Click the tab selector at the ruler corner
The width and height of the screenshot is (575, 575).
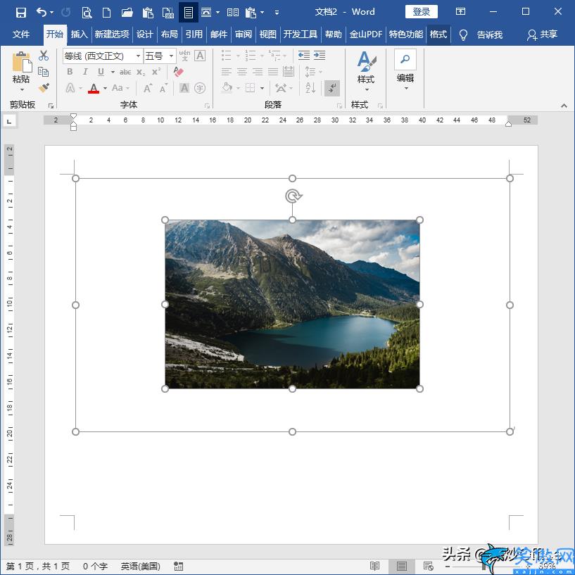coord(10,121)
